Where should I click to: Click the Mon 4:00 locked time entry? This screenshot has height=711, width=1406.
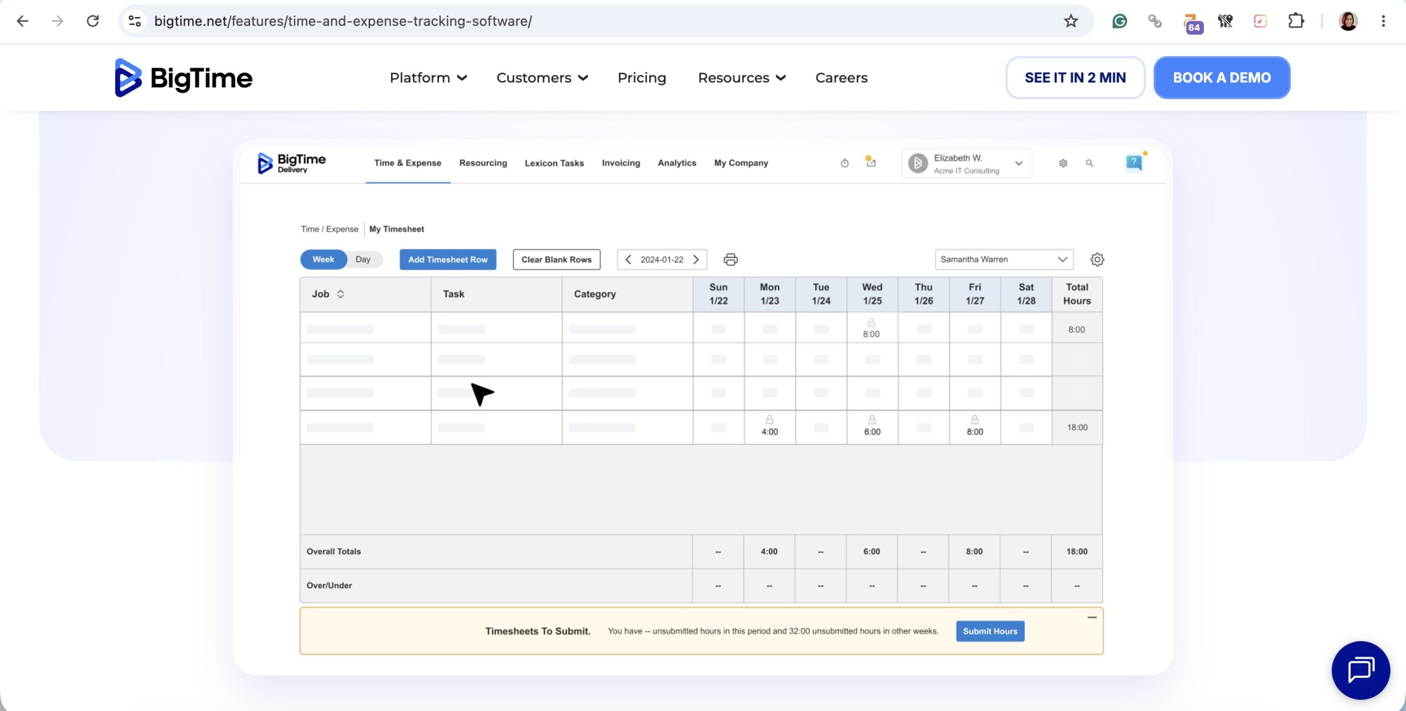[x=769, y=426]
